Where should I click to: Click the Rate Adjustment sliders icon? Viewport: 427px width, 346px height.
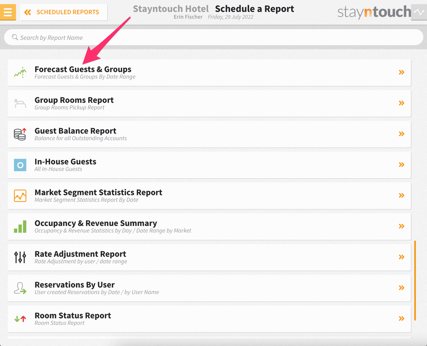coord(20,257)
